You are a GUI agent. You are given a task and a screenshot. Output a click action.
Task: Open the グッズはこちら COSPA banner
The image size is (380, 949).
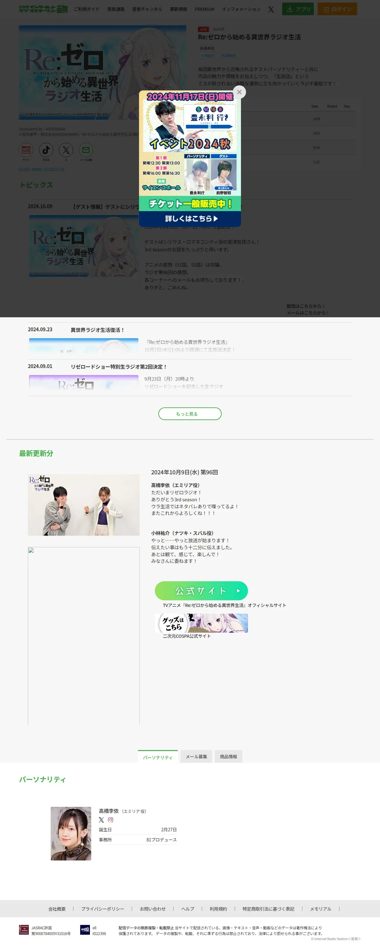tap(201, 623)
